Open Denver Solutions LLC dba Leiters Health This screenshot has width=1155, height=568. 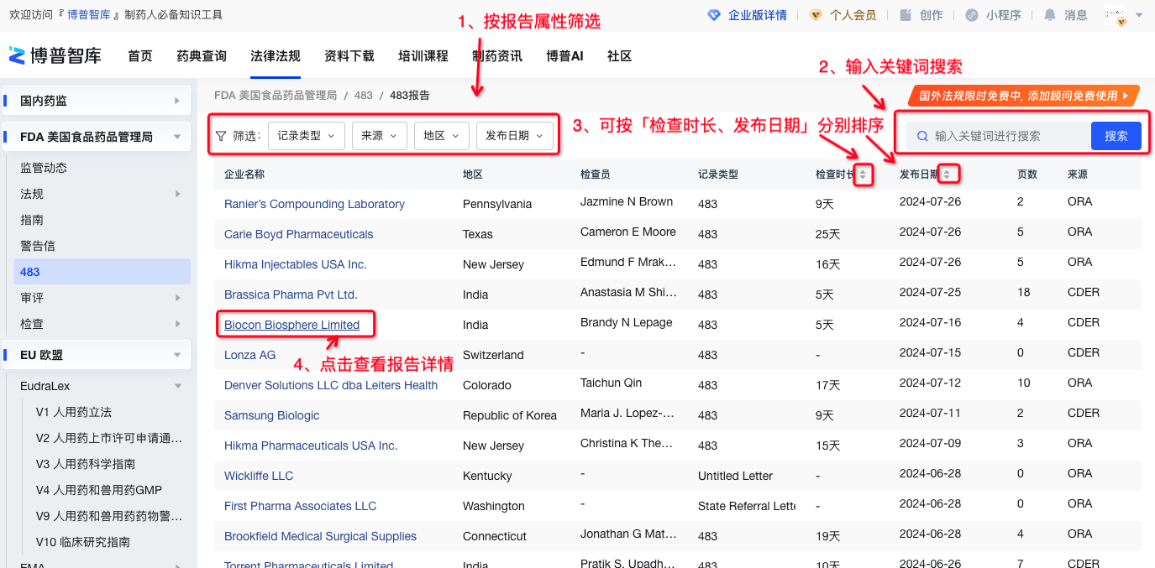(x=331, y=385)
